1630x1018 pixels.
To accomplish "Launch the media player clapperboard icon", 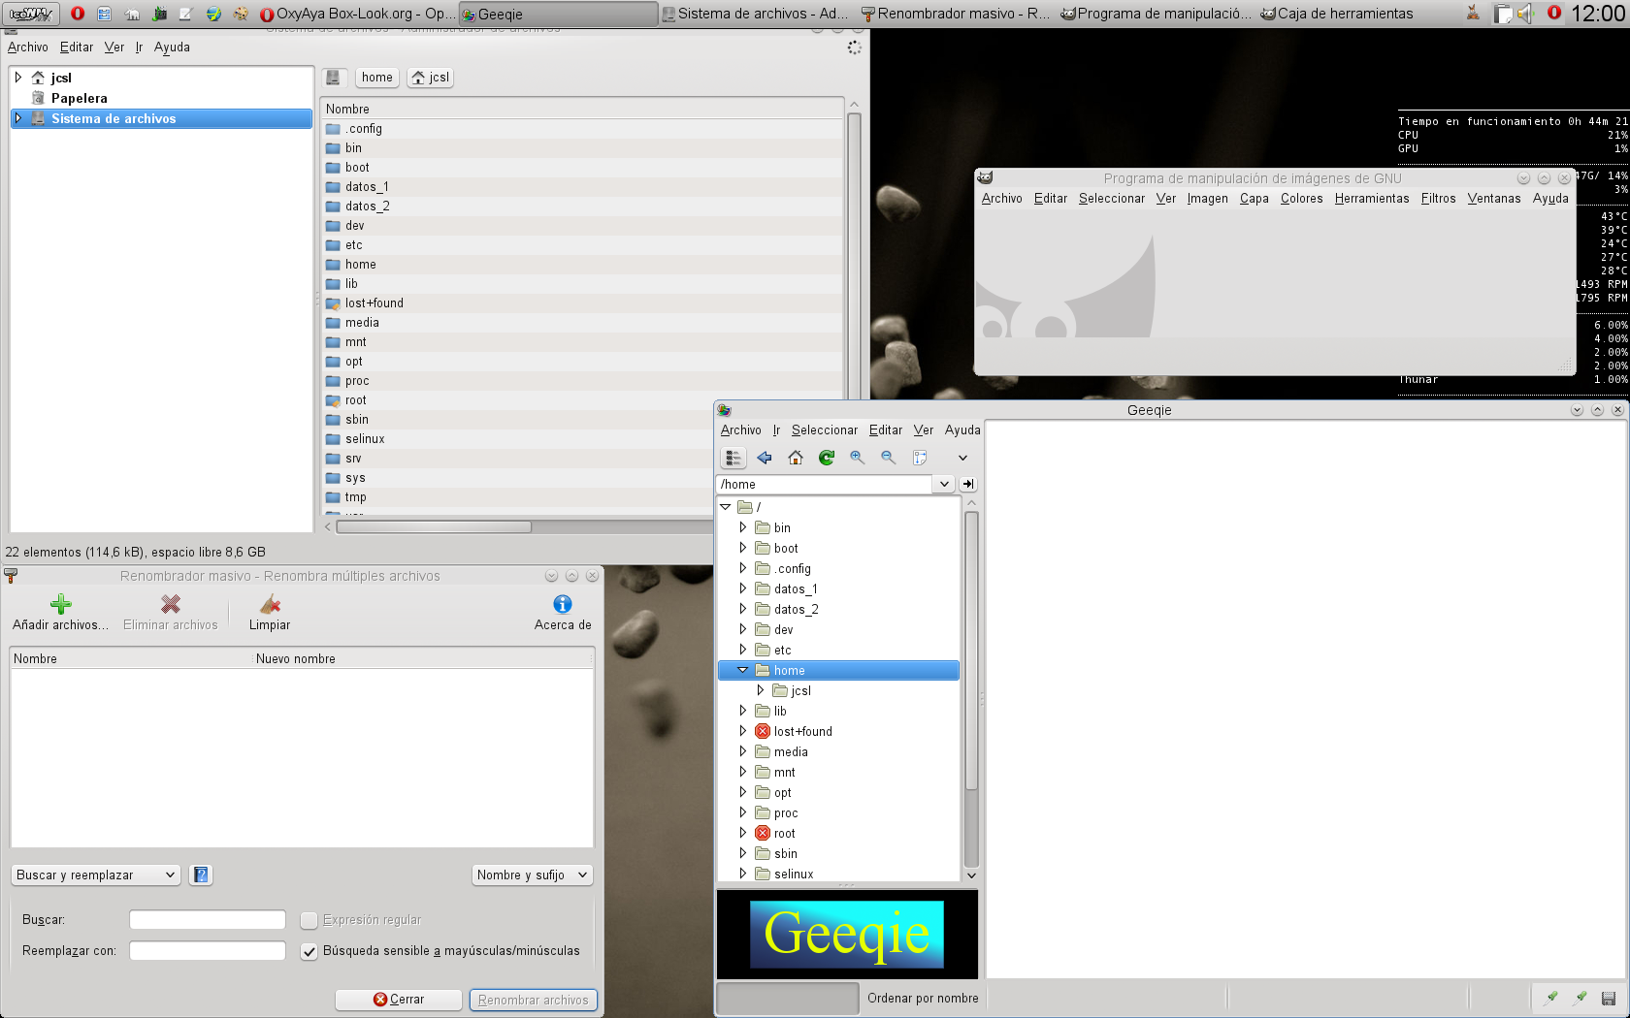I will [x=159, y=14].
